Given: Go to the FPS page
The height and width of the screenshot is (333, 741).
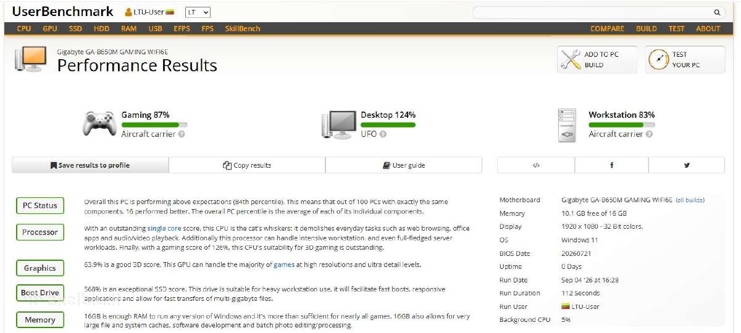Looking at the screenshot, I should coord(207,28).
